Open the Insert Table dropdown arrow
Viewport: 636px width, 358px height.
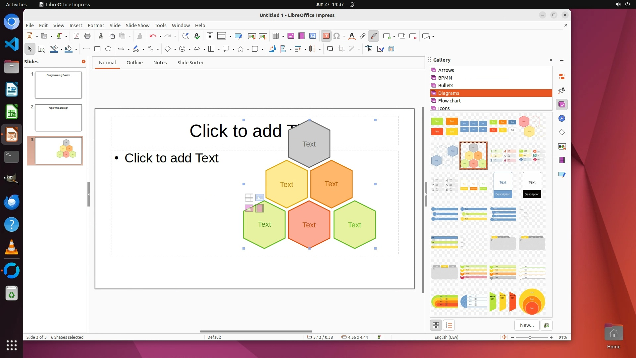coord(283,36)
